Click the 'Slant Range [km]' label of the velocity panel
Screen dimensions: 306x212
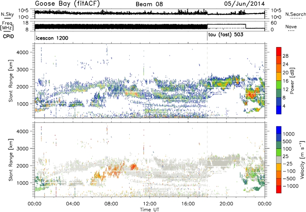pyautogui.click(x=11, y=160)
